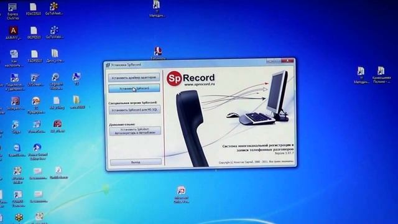Open the Express ClickYes desktop shortcut
Image resolution: width=398 pixels, height=224 pixels.
(x=12, y=11)
